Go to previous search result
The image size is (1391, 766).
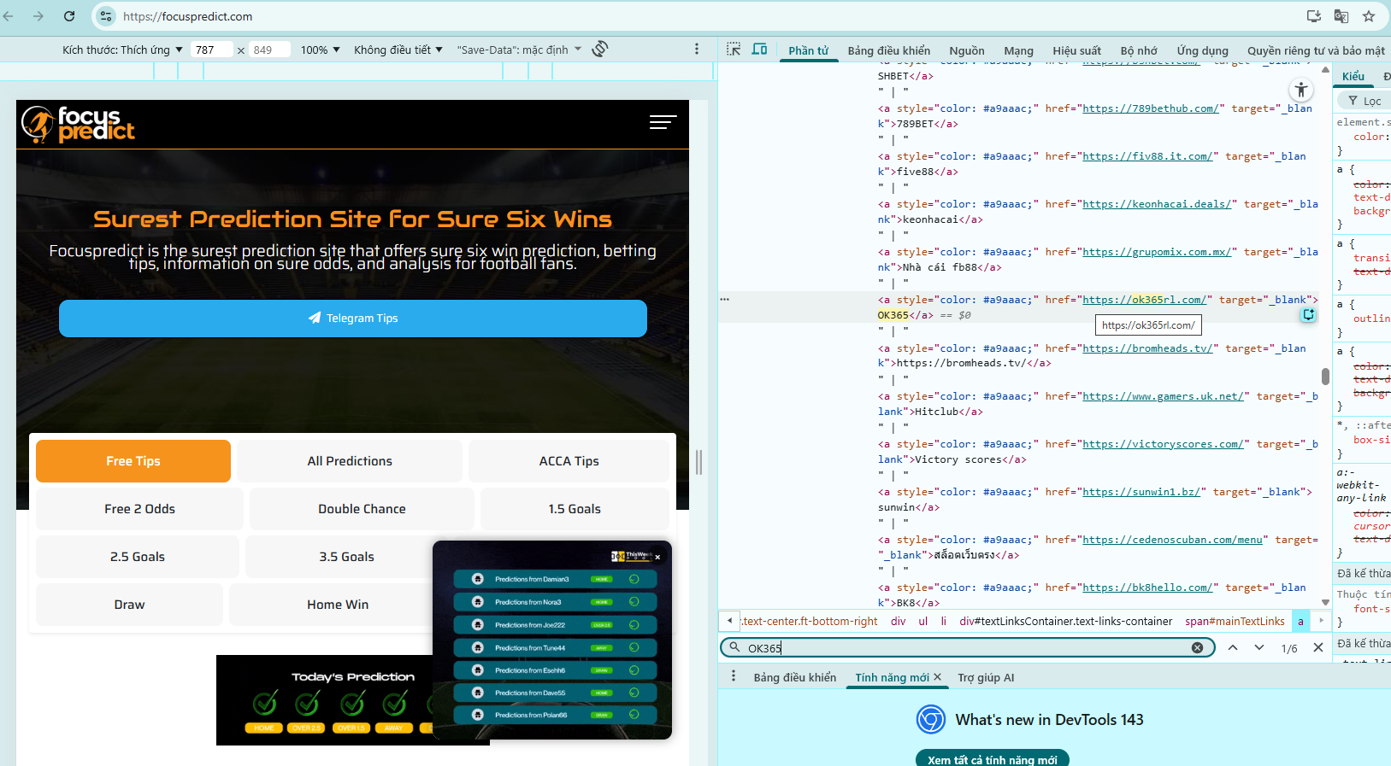(x=1233, y=648)
